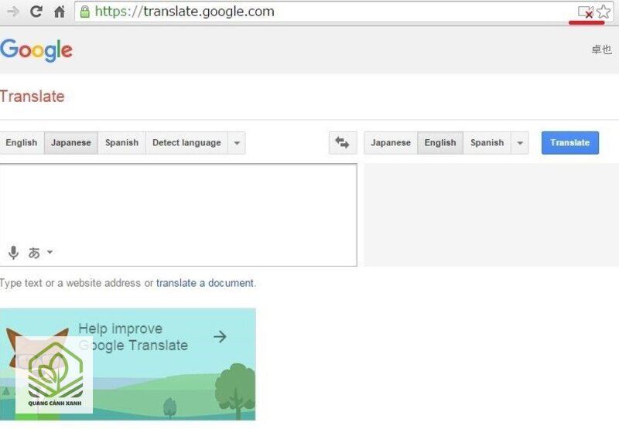Image resolution: width=619 pixels, height=429 pixels.
Task: Click the green padlock security icon
Action: pyautogui.click(x=84, y=12)
